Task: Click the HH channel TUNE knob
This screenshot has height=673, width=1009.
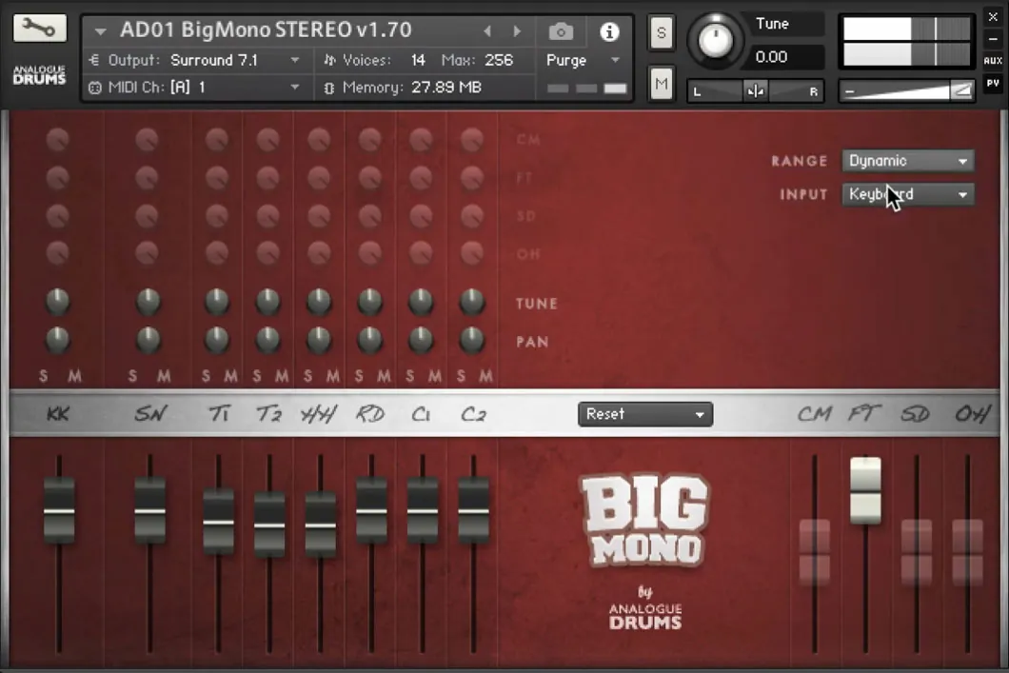Action: pyautogui.click(x=319, y=301)
